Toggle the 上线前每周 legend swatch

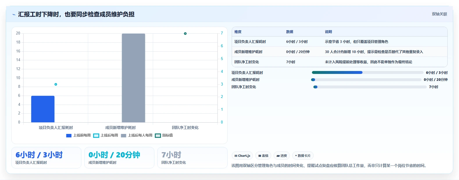click(x=69, y=135)
